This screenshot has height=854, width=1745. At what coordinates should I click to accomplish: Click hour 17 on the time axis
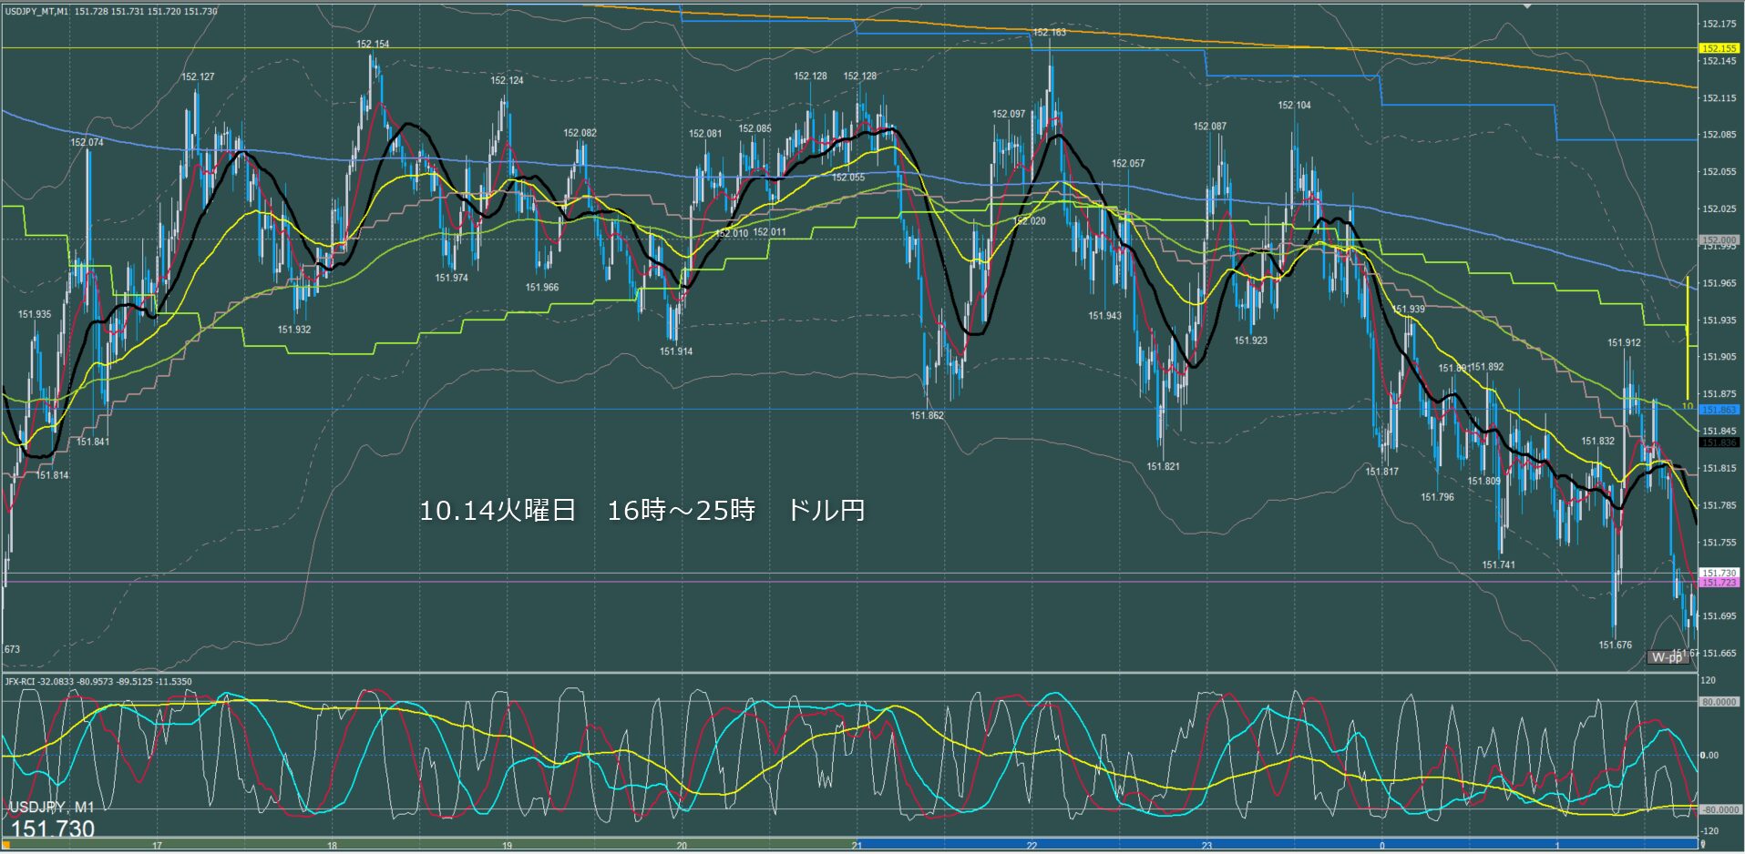tap(157, 846)
